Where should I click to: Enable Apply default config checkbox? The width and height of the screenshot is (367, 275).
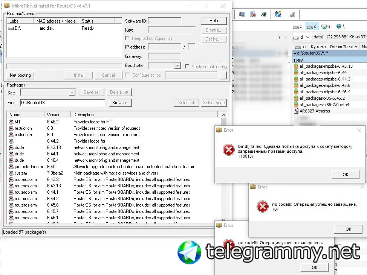pyautogui.click(x=187, y=66)
